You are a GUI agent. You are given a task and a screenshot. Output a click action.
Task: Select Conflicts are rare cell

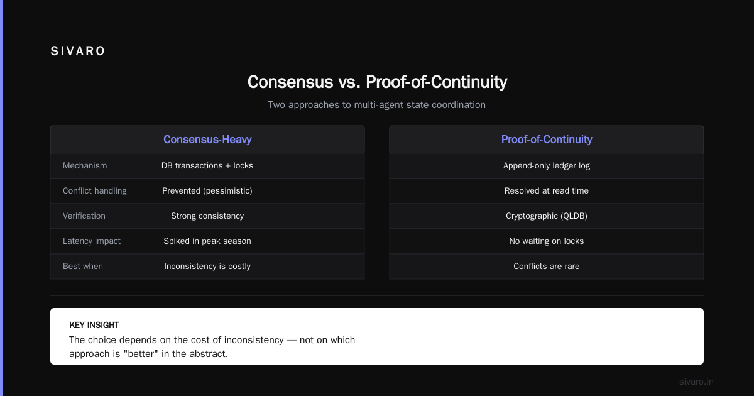coord(547,266)
